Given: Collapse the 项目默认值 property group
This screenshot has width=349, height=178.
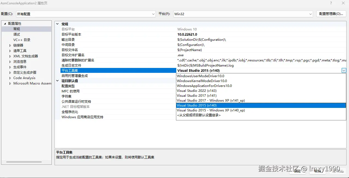Looking at the screenshot, I should pos(57,81).
